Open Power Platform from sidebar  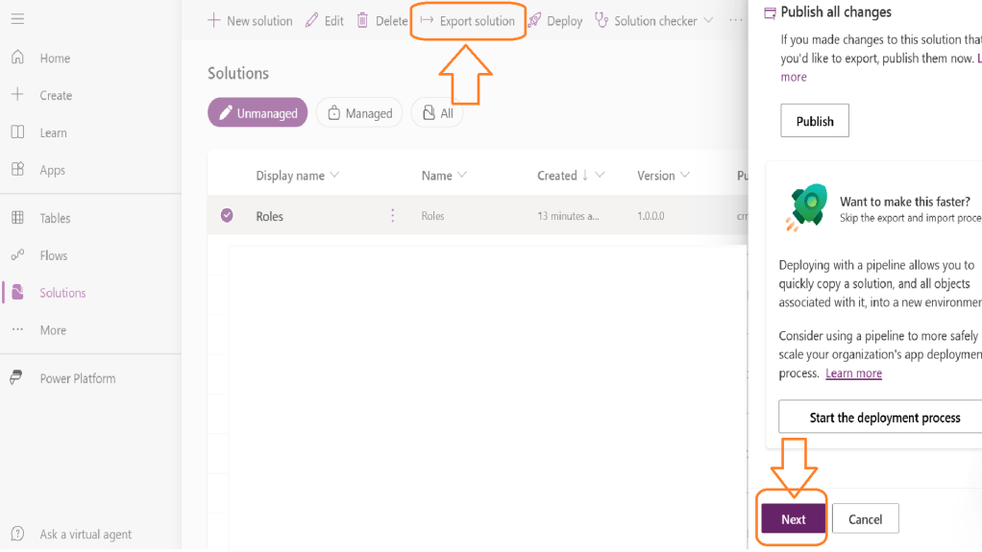coord(77,378)
